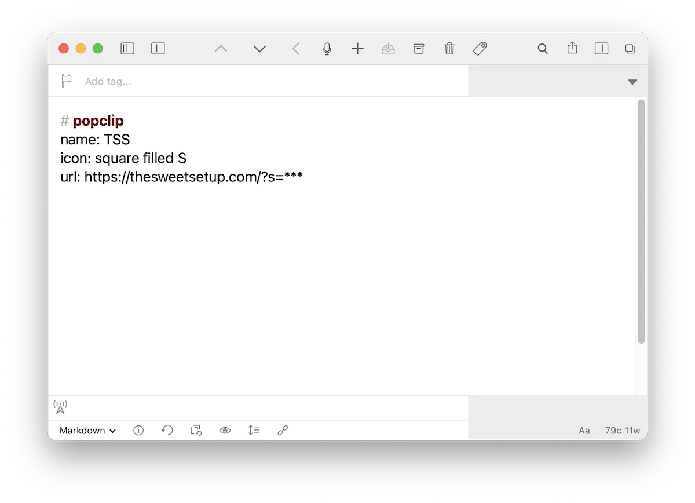
Task: Move draft to inbox tray icon
Action: click(388, 49)
